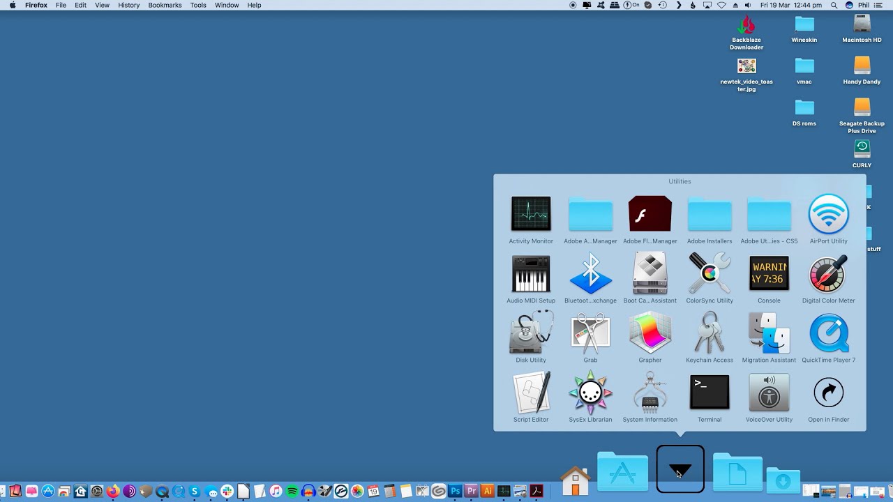Open the Tools menu
Image resolution: width=893 pixels, height=502 pixels.
pos(198,5)
